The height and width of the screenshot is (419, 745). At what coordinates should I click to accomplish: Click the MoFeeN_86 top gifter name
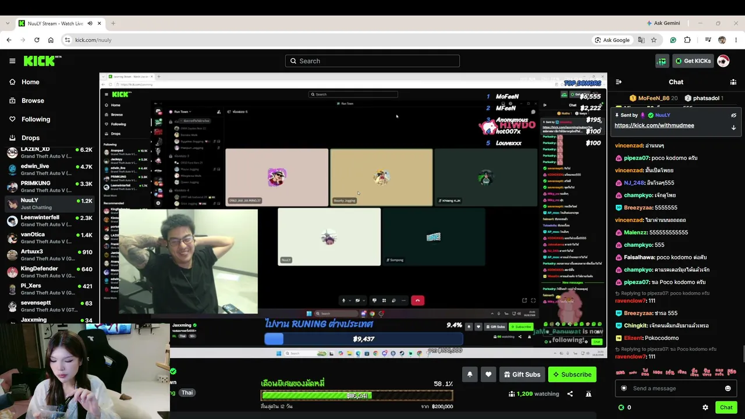point(654,98)
